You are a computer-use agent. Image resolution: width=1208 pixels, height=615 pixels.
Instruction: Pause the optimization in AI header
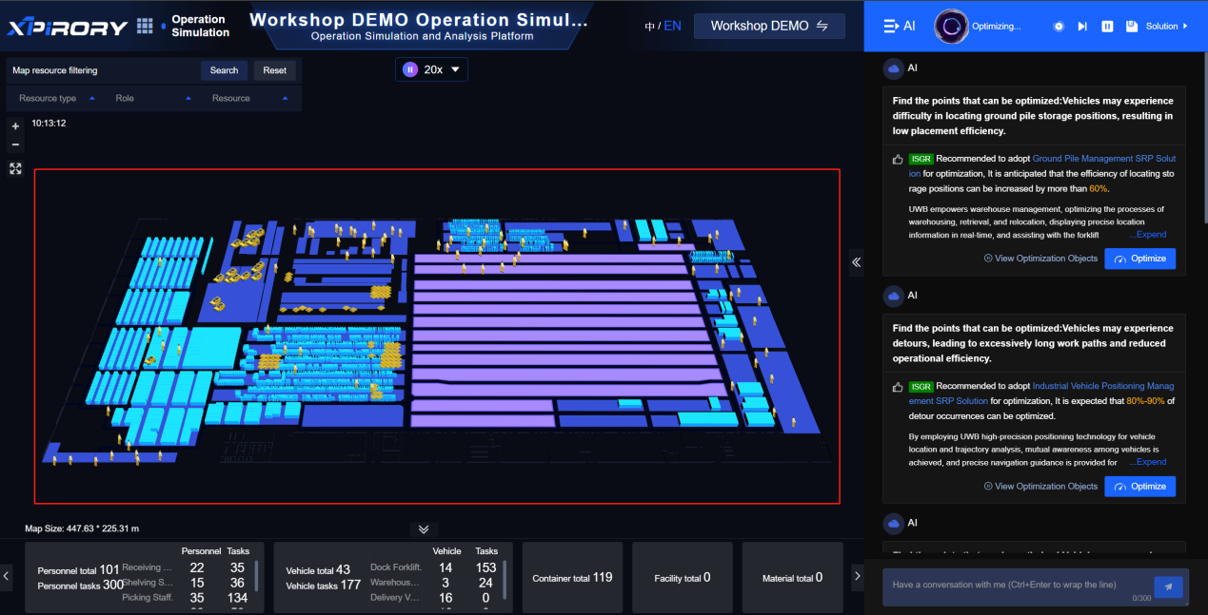pyautogui.click(x=1107, y=27)
